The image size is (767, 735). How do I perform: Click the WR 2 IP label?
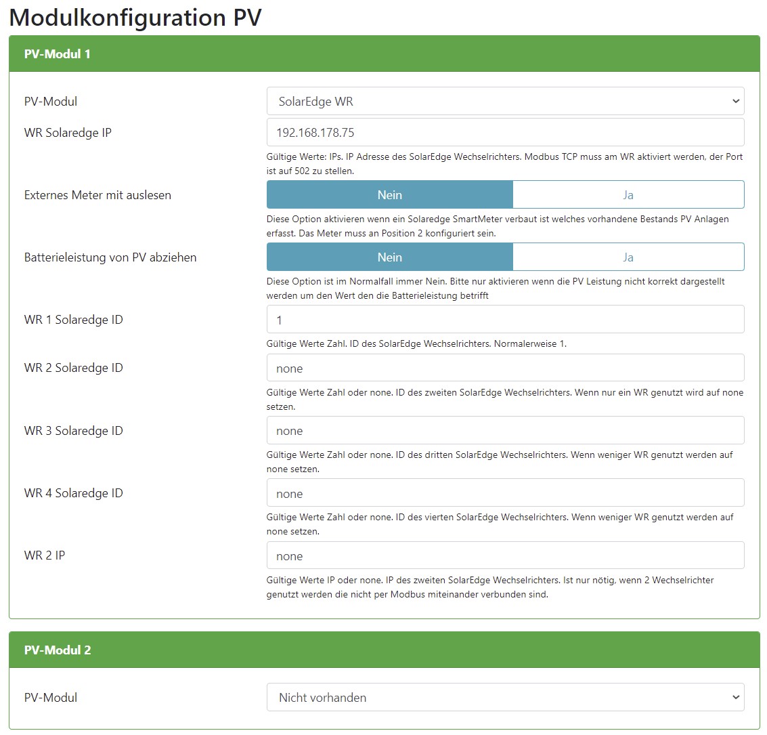coord(45,555)
